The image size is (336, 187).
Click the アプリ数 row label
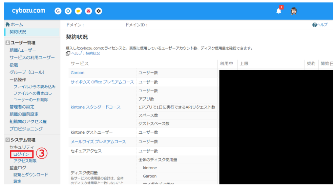tap(146, 99)
